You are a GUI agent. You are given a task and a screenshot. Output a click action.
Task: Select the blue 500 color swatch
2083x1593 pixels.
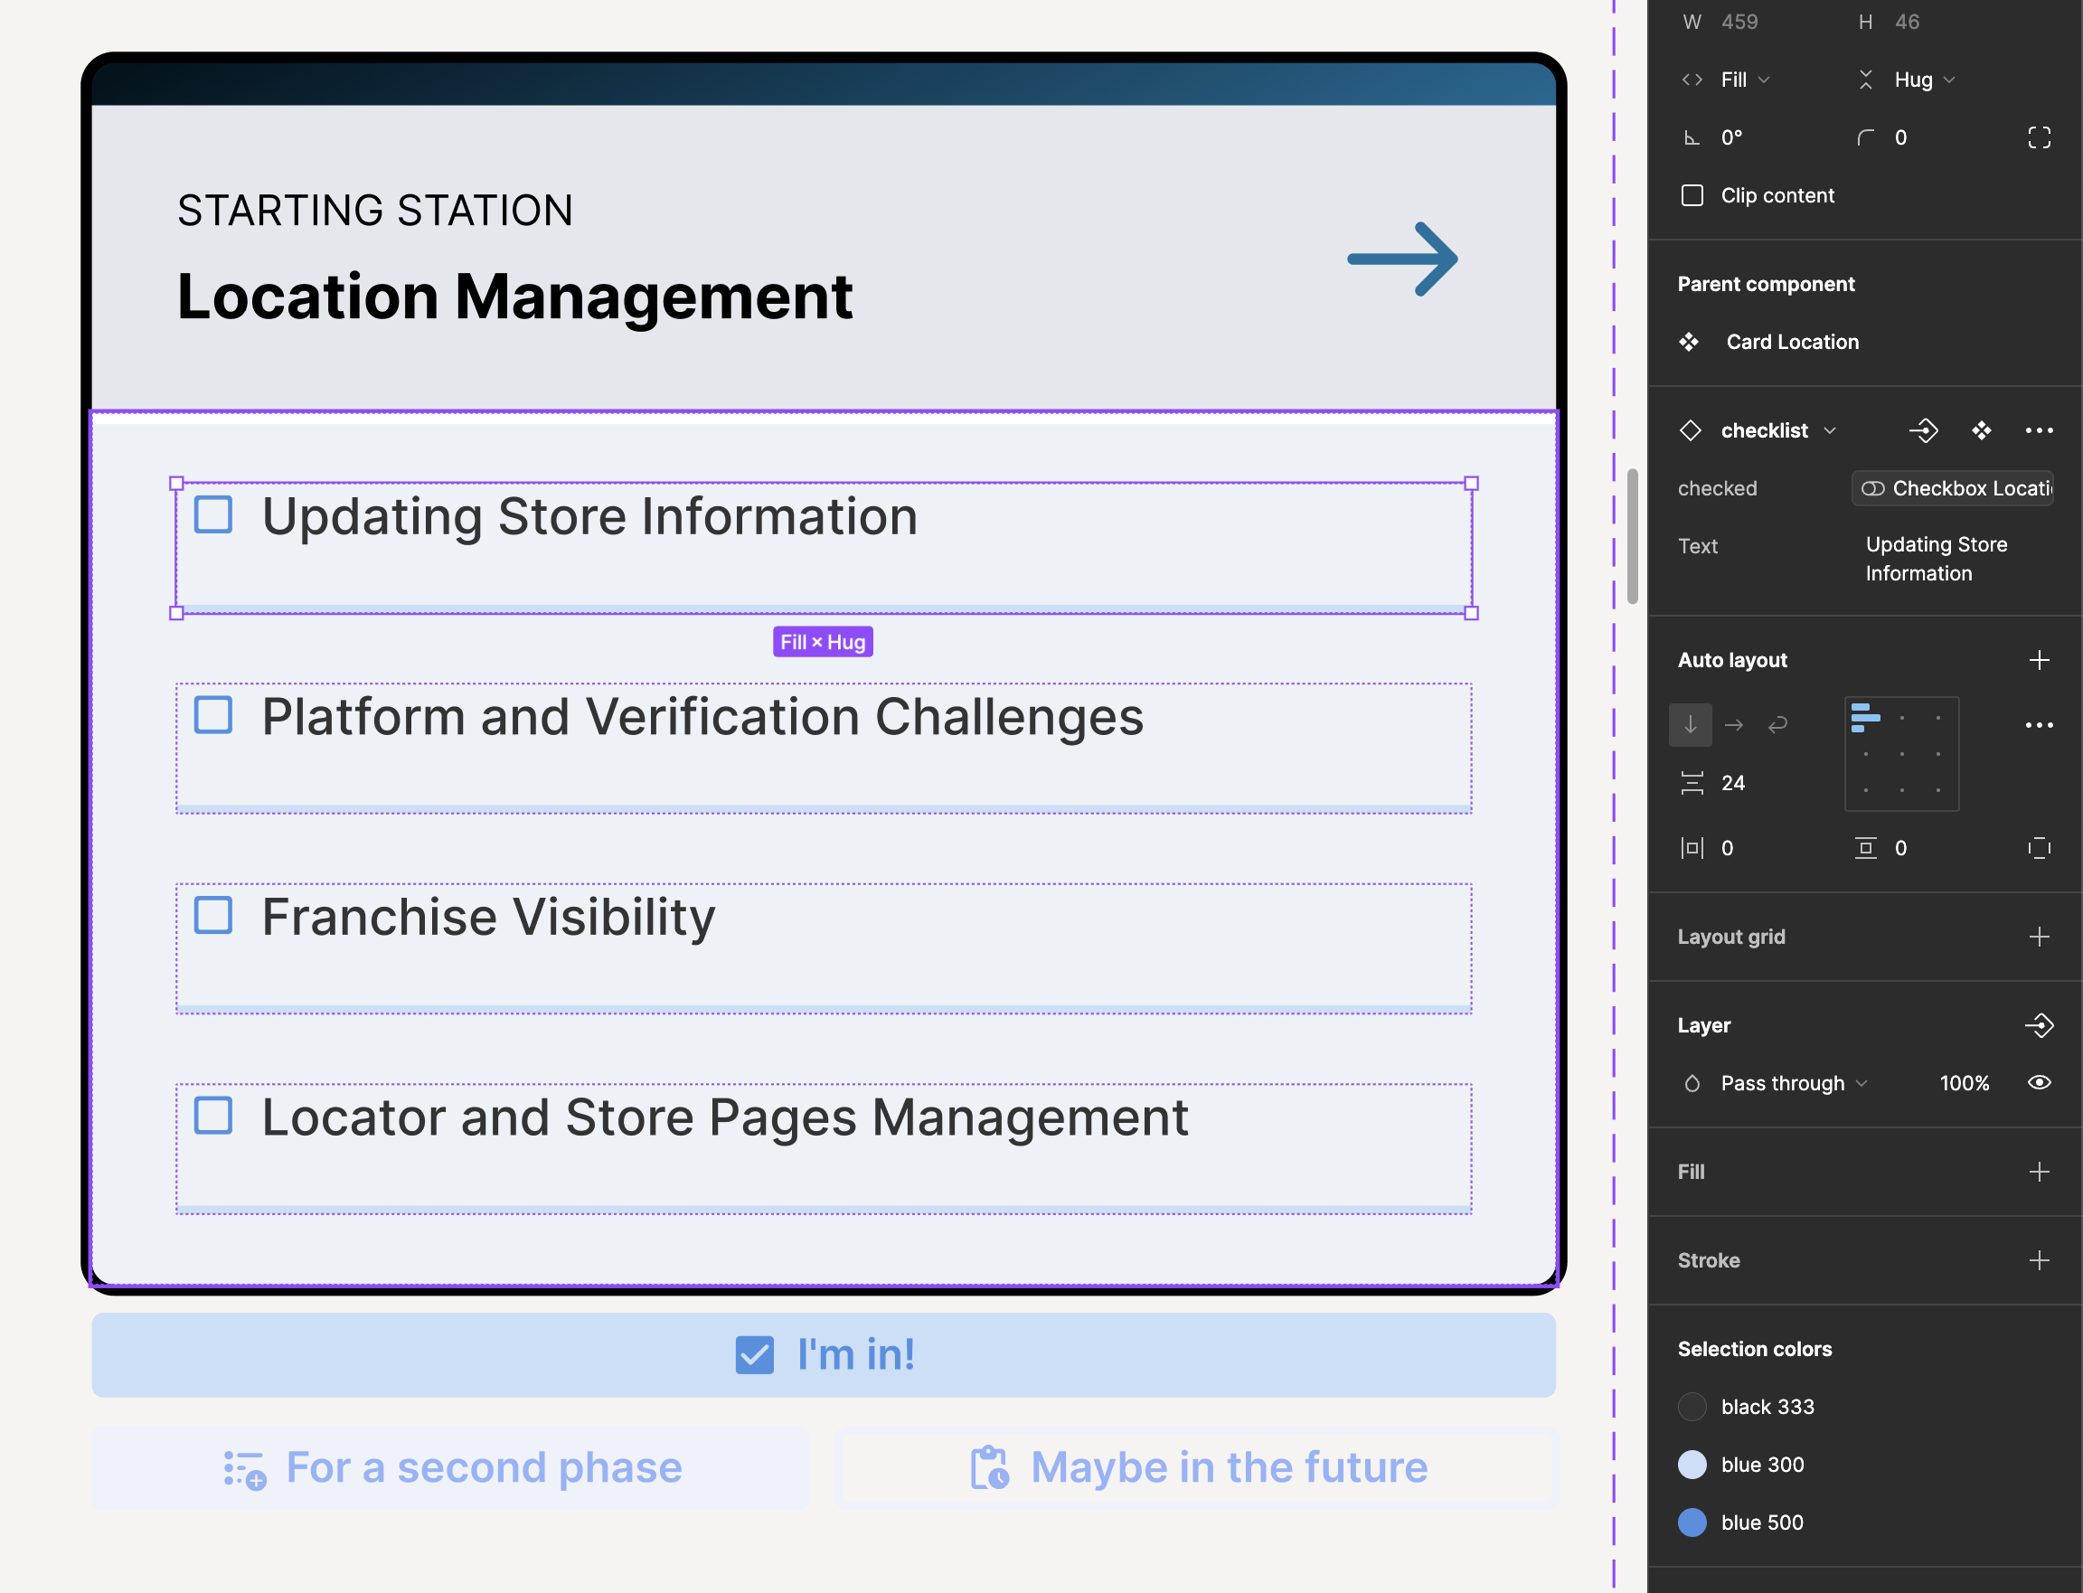click(x=1692, y=1522)
